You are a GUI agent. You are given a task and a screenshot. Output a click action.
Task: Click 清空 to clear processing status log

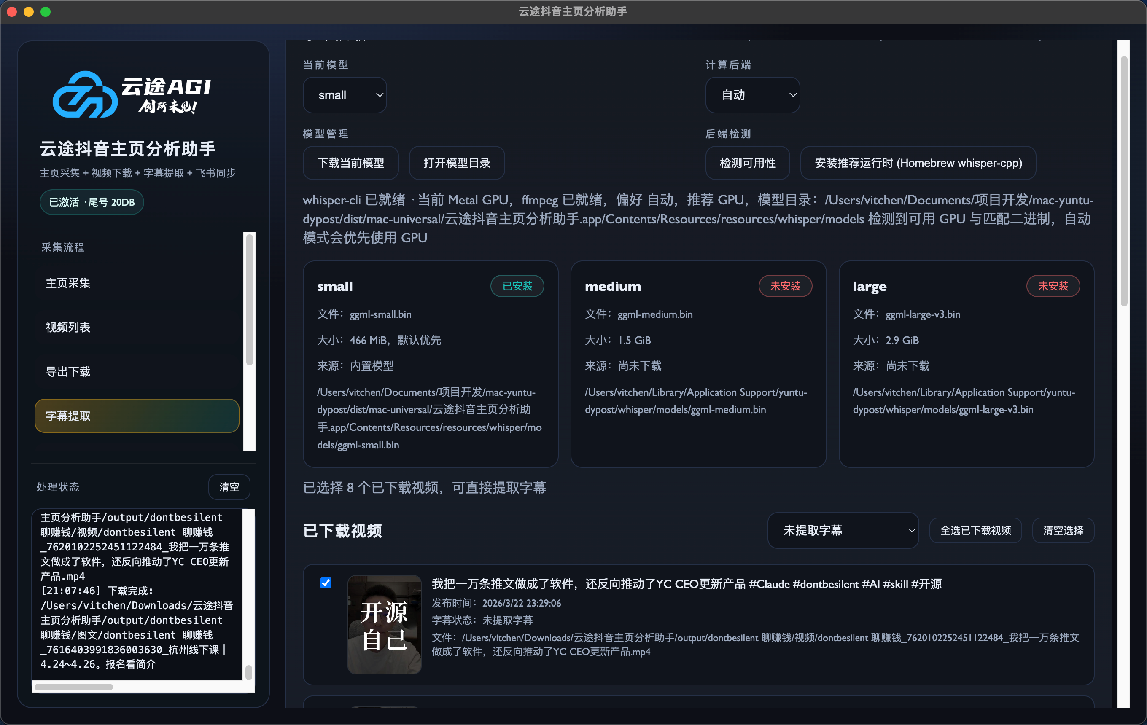pyautogui.click(x=229, y=486)
